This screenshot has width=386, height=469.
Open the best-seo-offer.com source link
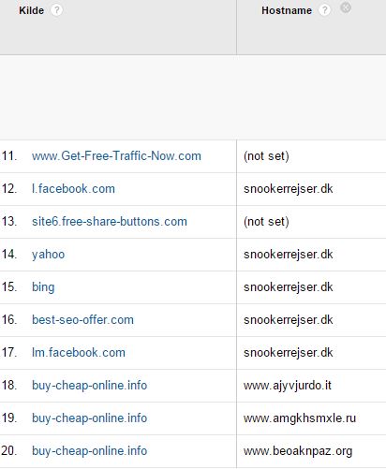(x=82, y=319)
